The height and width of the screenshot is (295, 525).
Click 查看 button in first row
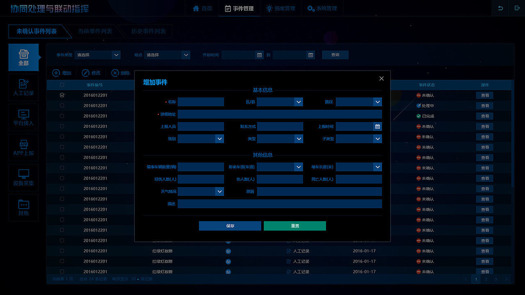pos(485,95)
